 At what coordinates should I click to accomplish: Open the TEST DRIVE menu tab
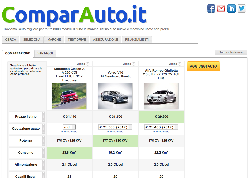pyautogui.click(x=77, y=40)
